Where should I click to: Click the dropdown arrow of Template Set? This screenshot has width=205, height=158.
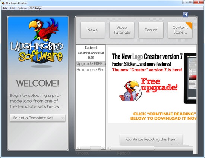[63, 118]
